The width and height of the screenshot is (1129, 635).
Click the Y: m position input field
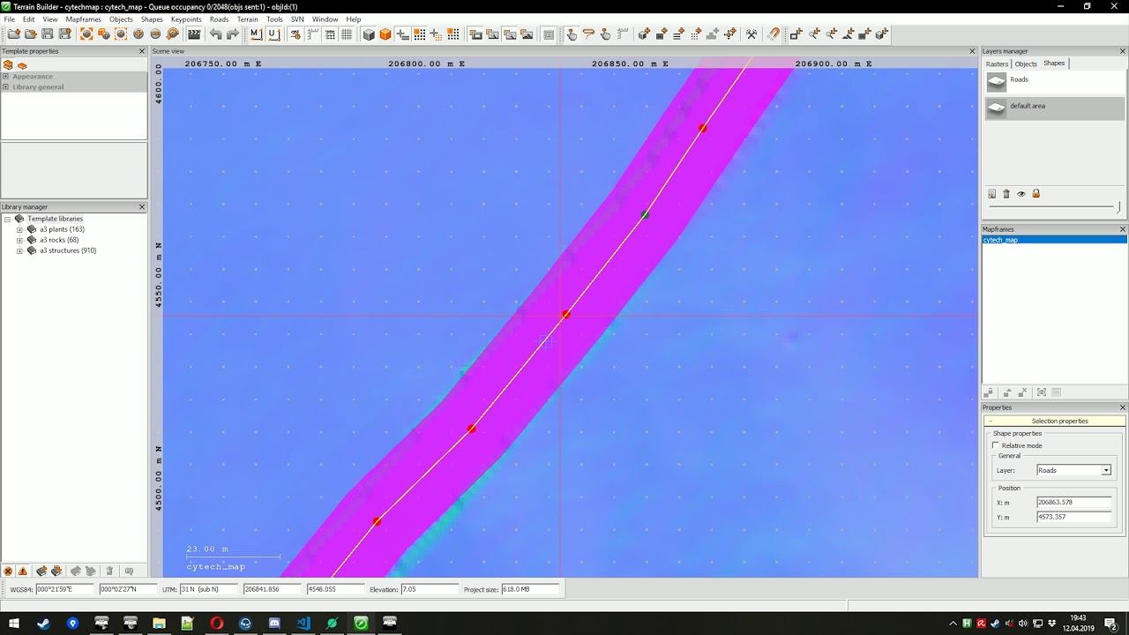1074,517
